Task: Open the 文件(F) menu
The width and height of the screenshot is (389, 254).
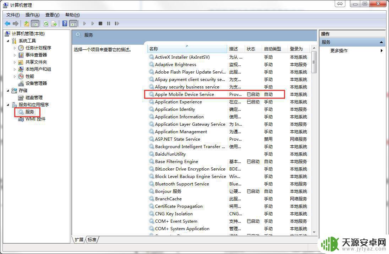Action: (x=13, y=15)
